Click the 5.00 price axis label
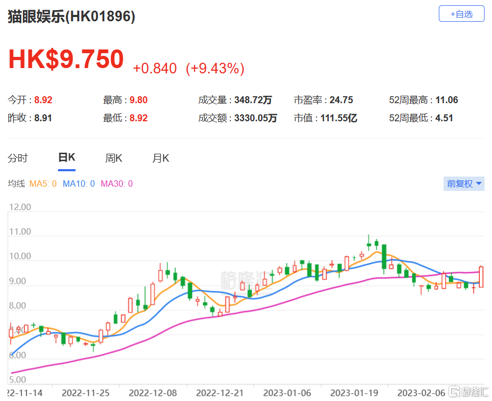Image resolution: width=492 pixels, height=401 pixels. (x=17, y=380)
